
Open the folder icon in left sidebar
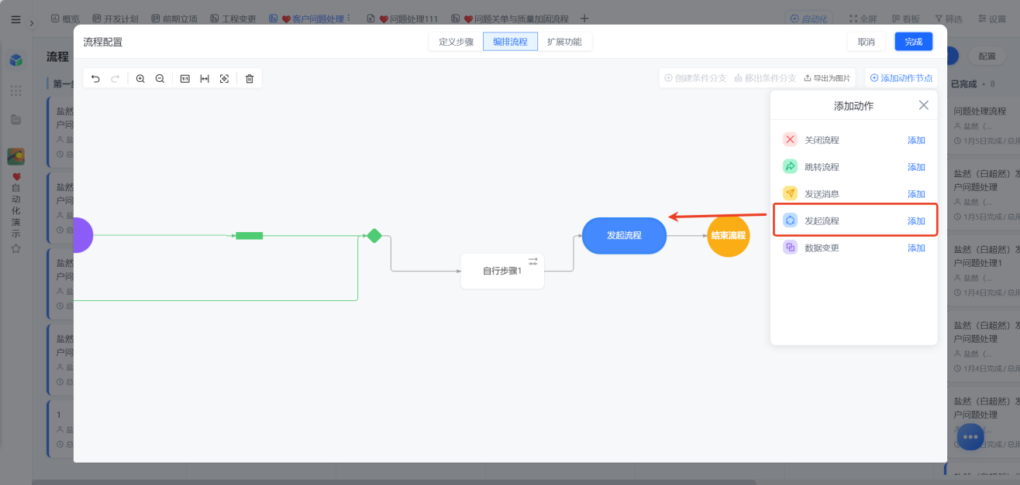pos(16,119)
